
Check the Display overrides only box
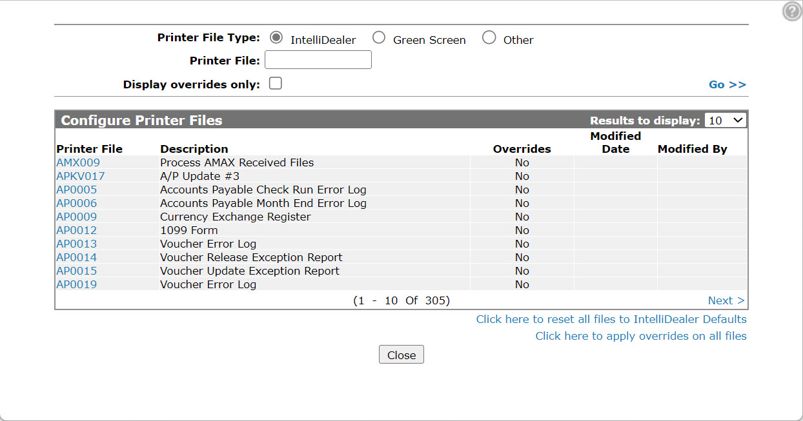tap(276, 83)
